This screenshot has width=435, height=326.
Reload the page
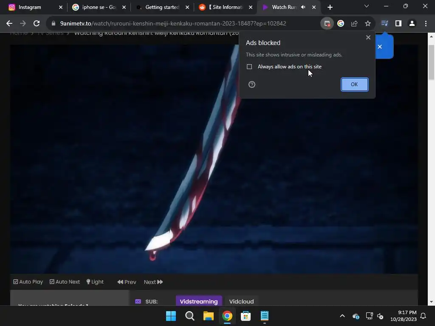(37, 24)
